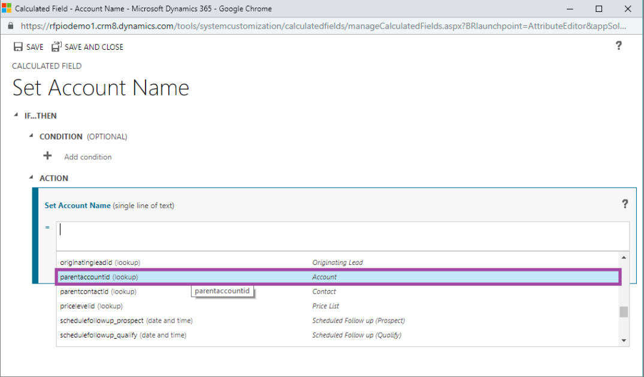Select originatingleadid (lookup) suggestion

point(338,263)
